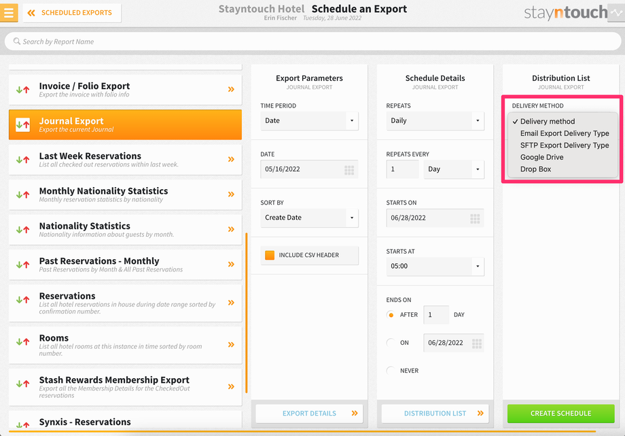
Task: Open the calendar icon beside Ends On date
Action: [477, 343]
